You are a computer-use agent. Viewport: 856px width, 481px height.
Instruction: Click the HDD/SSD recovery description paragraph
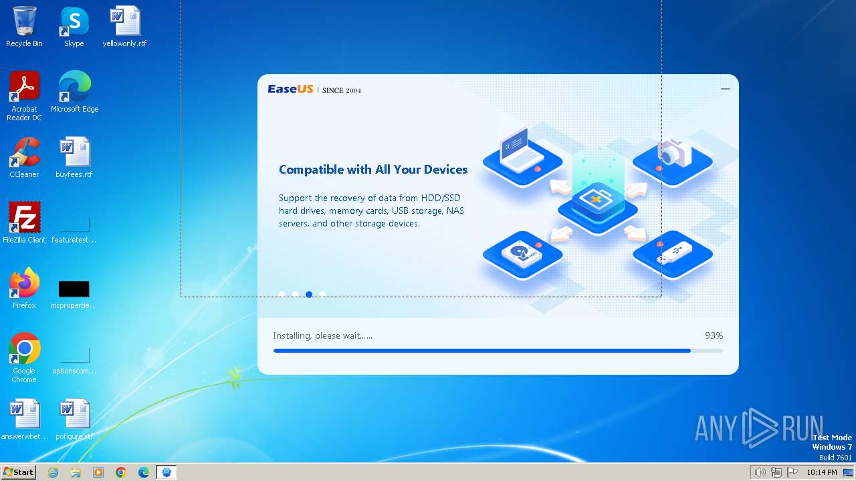pos(371,210)
